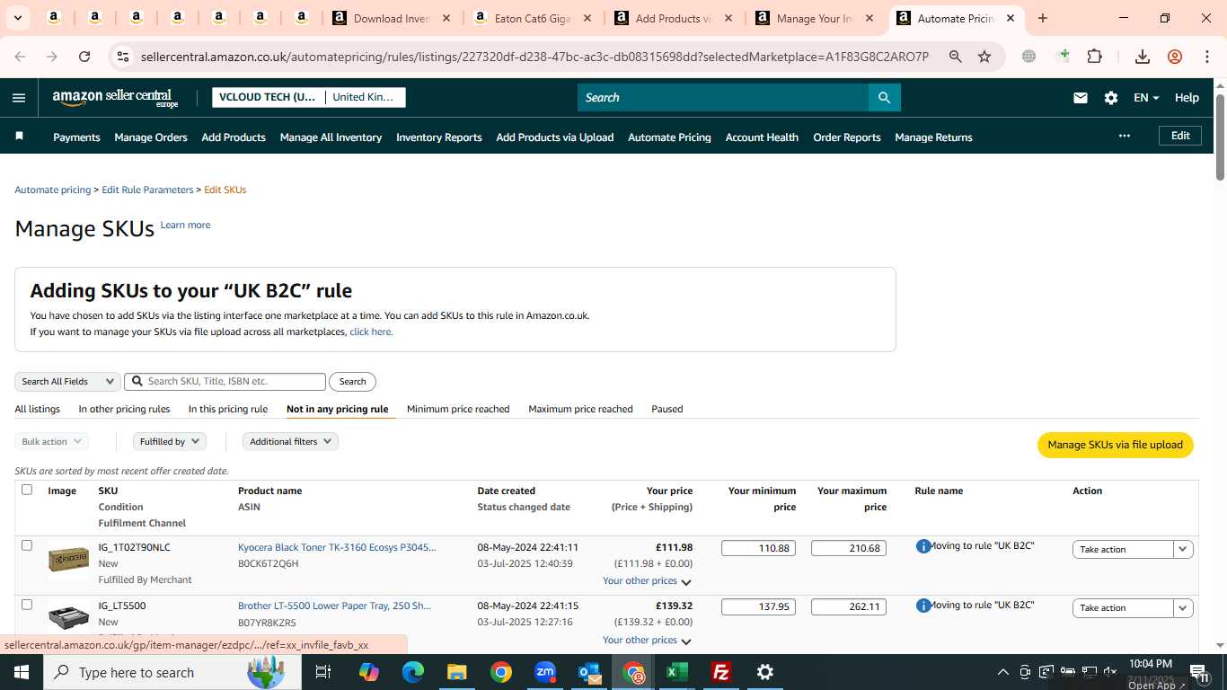Image resolution: width=1227 pixels, height=690 pixels.
Task: Select the Minimum price reached tab
Action: [x=458, y=409]
